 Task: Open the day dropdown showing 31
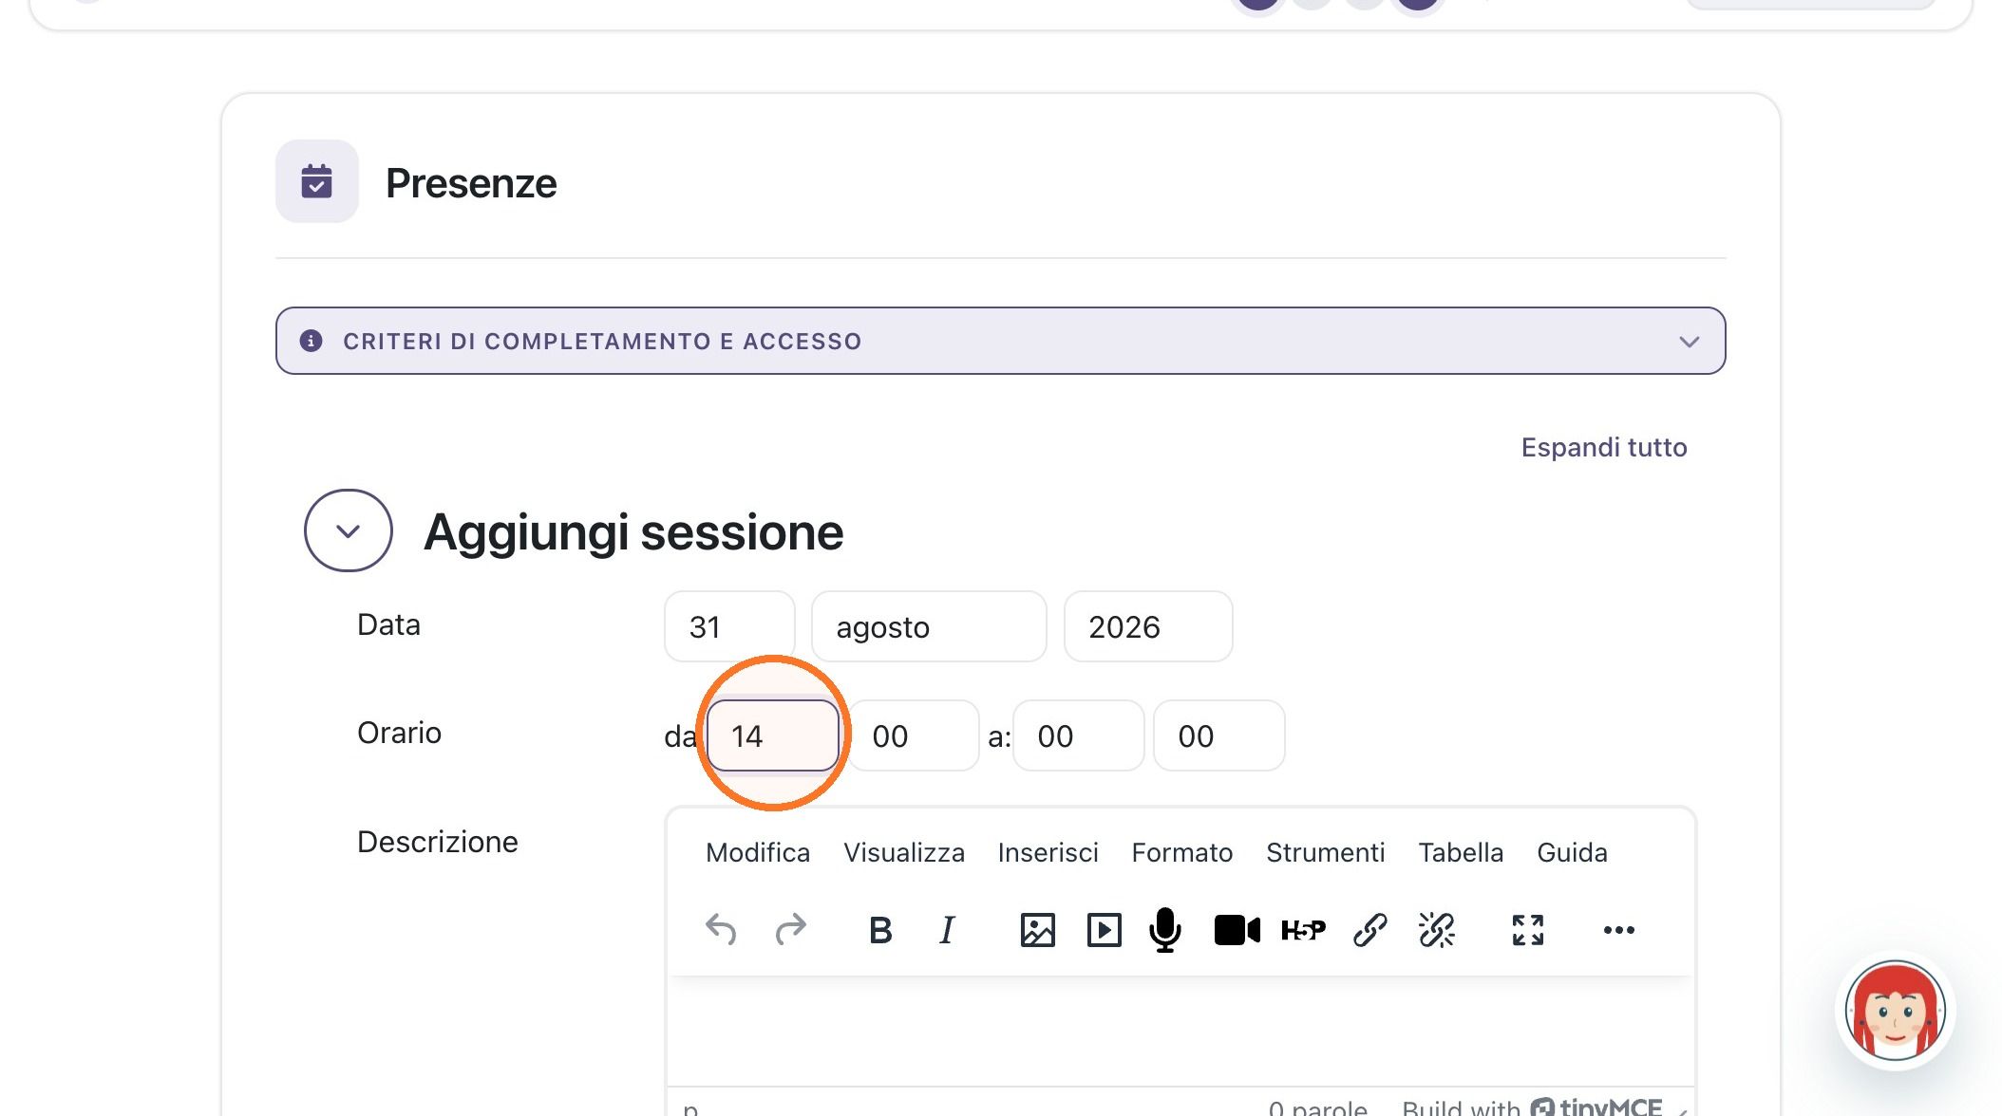click(729, 626)
